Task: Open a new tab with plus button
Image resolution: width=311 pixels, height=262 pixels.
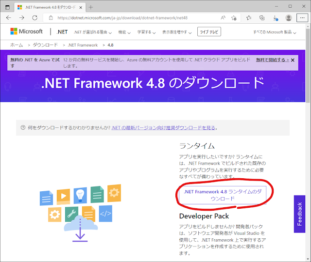Action: point(91,7)
